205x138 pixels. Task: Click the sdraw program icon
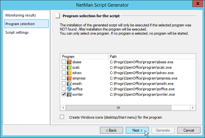pyautogui.click(x=69, y=72)
